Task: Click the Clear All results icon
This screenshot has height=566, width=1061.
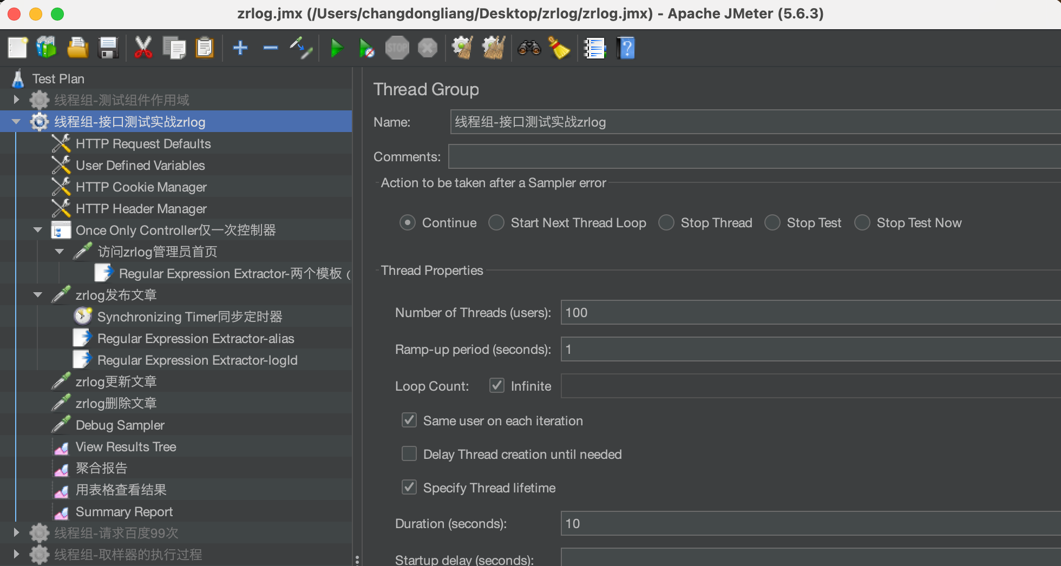Action: (494, 48)
